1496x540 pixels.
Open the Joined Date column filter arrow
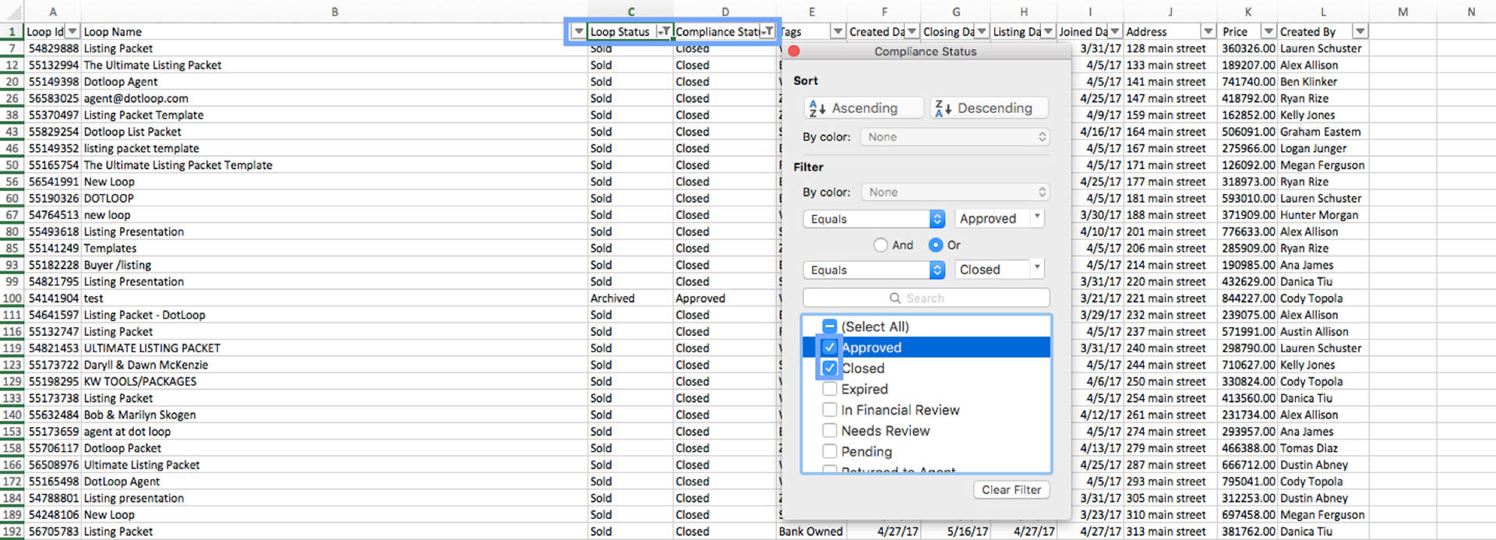coord(1115,32)
